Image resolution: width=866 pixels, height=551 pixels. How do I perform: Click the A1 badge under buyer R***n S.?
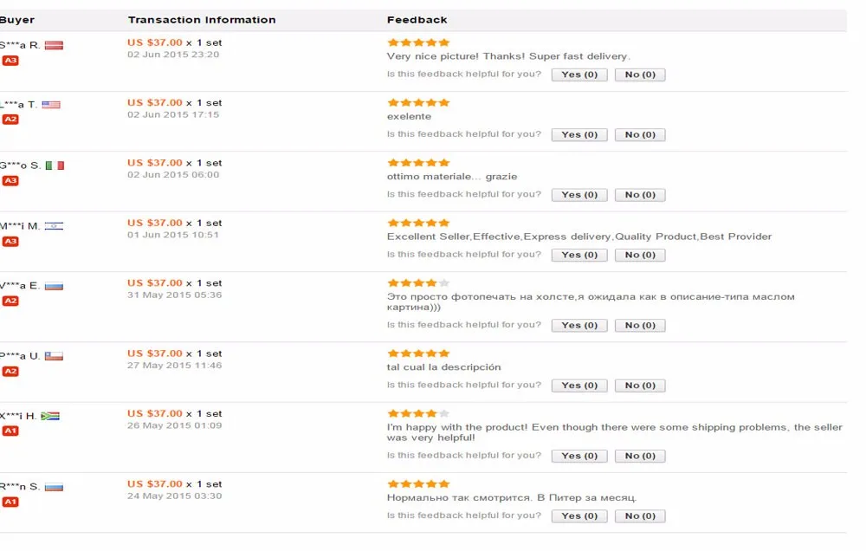(x=10, y=502)
